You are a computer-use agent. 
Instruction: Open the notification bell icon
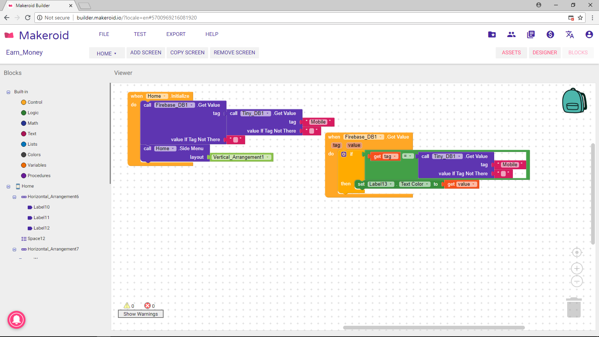point(16,320)
